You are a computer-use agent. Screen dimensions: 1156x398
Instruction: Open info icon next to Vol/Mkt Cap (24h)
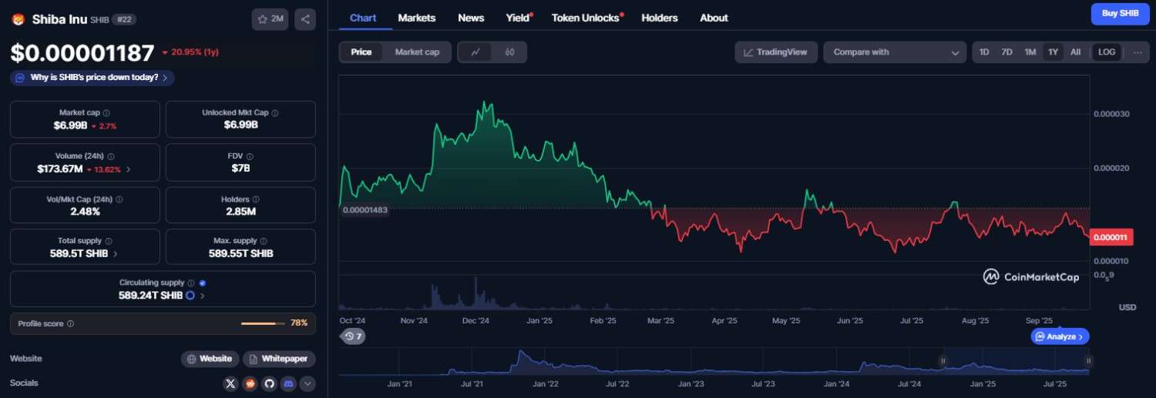[x=119, y=199]
